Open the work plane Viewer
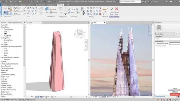Image resolution: width=180 pixels, height=101 pixels. click(x=53, y=13)
